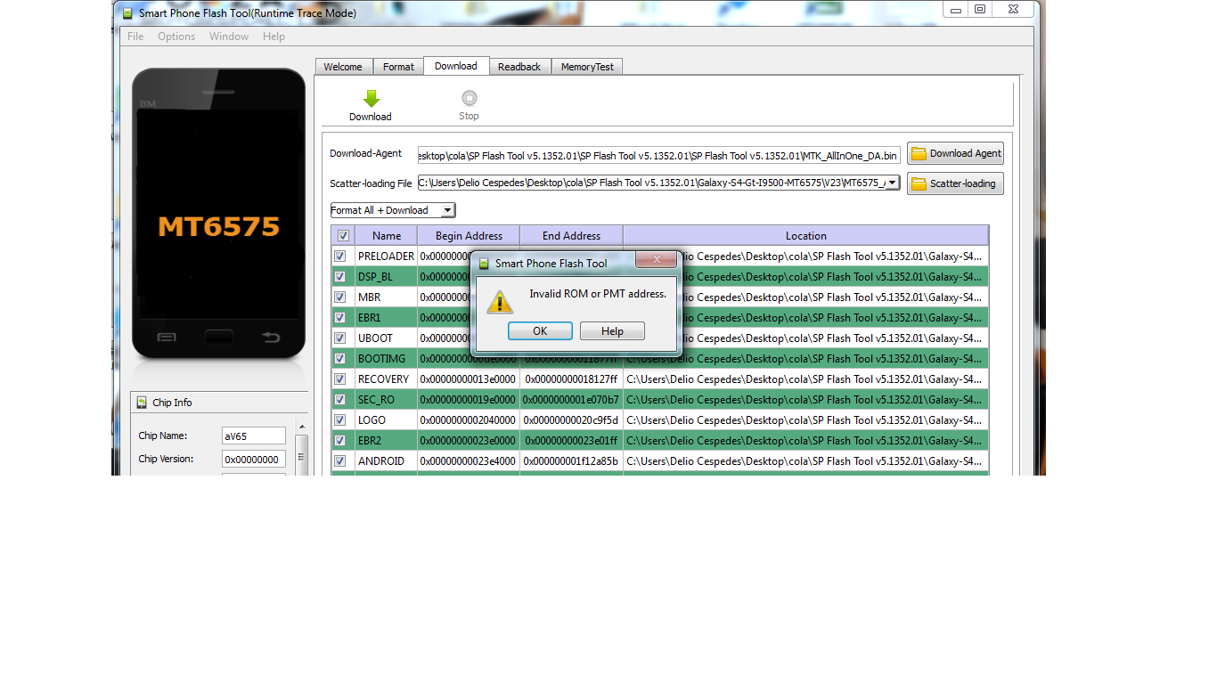Image resolution: width=1217 pixels, height=684 pixels.
Task: Click Help button in the error dialog
Action: click(612, 331)
